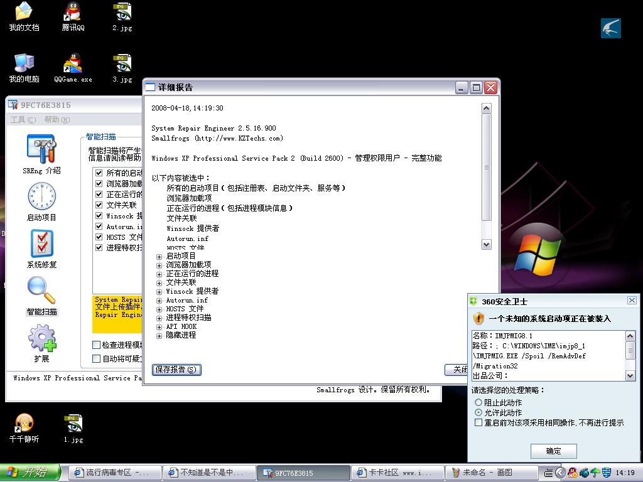The height and width of the screenshot is (482, 643).
Task: Enable the 检查进程模块 checkbox
Action: point(96,345)
